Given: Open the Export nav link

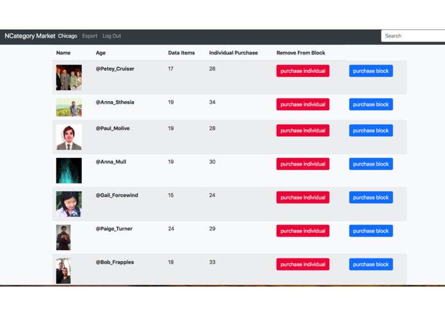Looking at the screenshot, I should pos(90,36).
